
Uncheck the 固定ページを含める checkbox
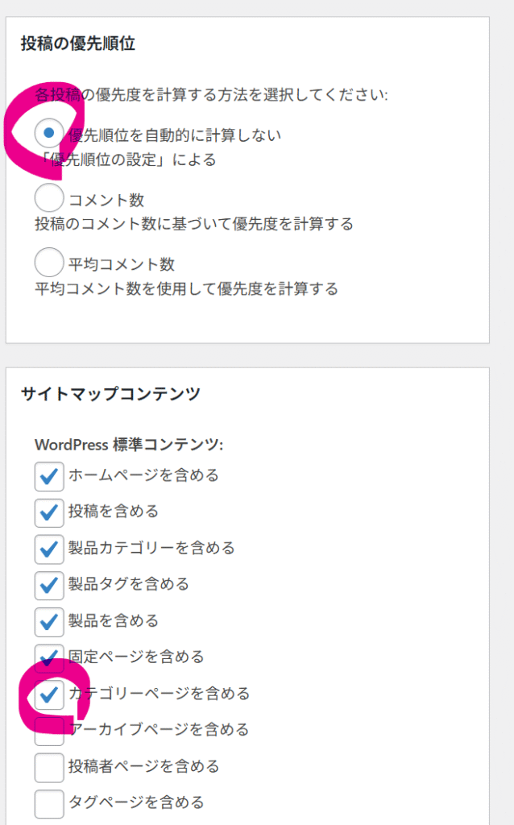(49, 657)
